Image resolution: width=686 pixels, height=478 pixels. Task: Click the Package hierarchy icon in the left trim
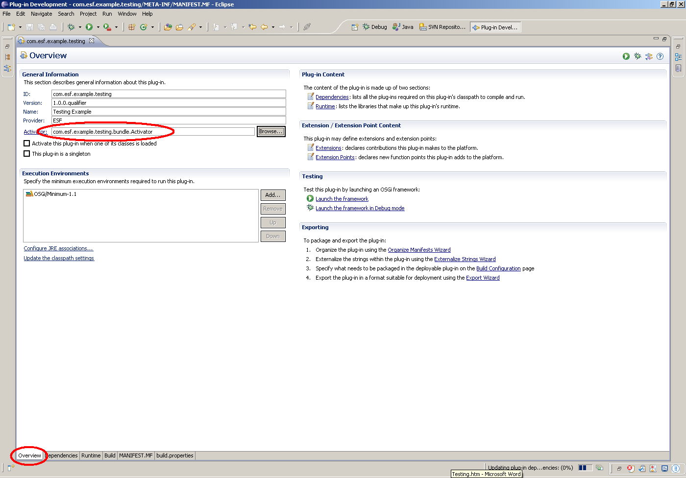tap(7, 57)
